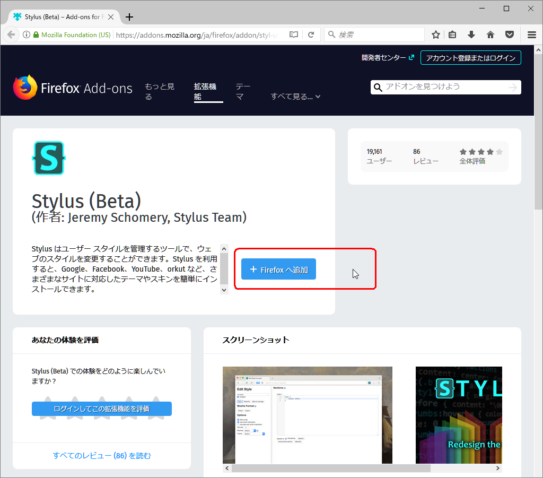The image size is (543, 478).
Task: Show bookmarks list icon in toolbar
Action: 452,34
